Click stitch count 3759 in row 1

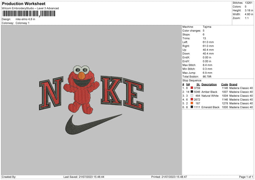coord(197,88)
